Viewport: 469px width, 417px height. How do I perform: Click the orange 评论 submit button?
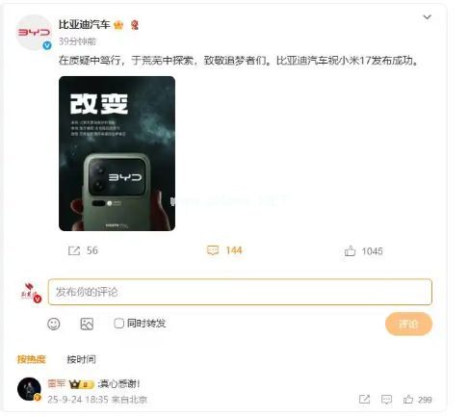point(408,324)
